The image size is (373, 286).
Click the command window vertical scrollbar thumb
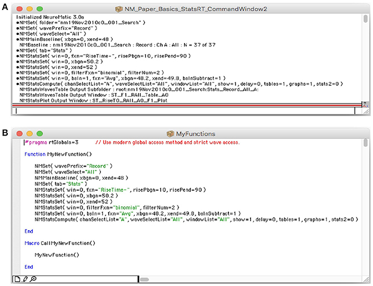coord(365,19)
